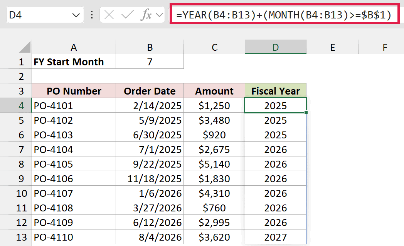
Task: Select order date 6/12/2026
Action: (150, 223)
